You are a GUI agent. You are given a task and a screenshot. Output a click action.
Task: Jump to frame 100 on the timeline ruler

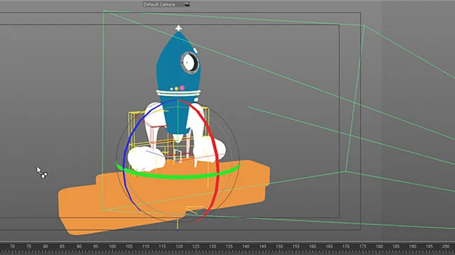pyautogui.click(x=113, y=247)
